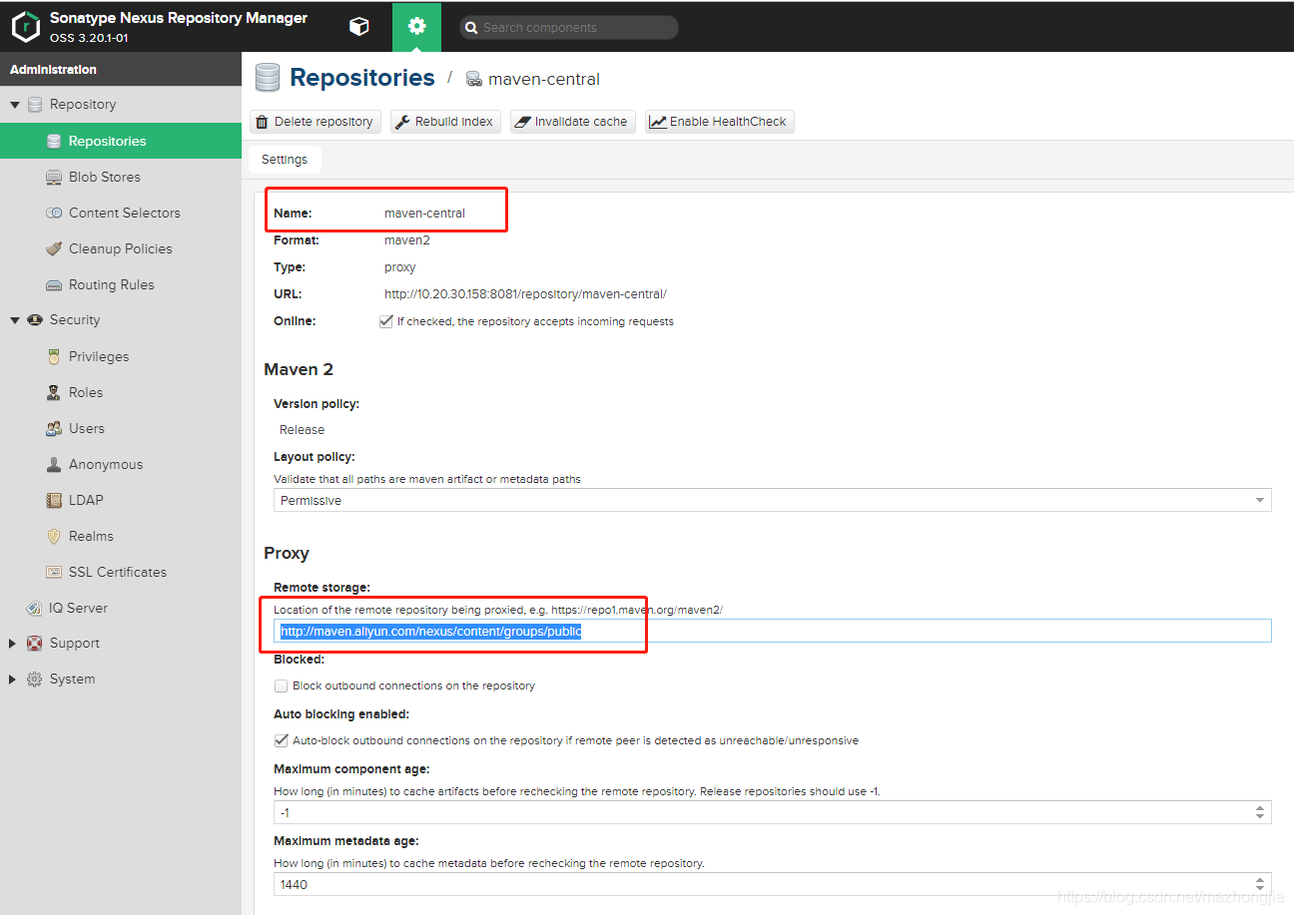Click the Repositories sidebar database icon

pos(54,141)
